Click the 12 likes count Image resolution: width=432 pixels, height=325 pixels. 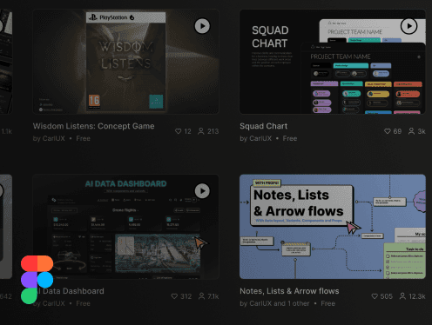[x=187, y=131]
